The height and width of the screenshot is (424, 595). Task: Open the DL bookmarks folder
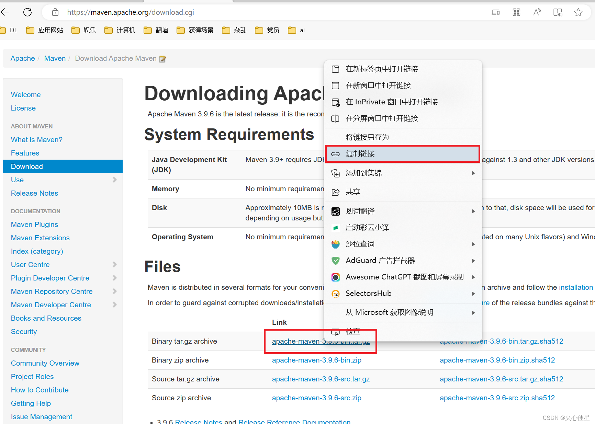click(x=9, y=30)
